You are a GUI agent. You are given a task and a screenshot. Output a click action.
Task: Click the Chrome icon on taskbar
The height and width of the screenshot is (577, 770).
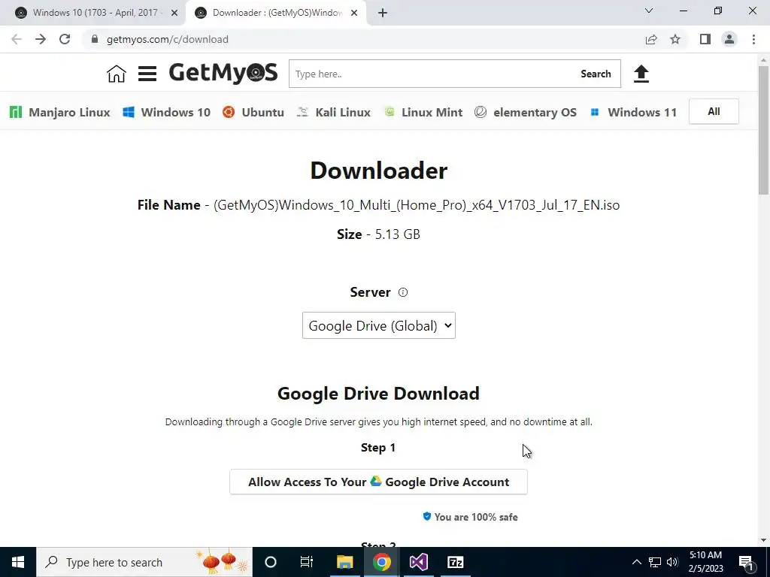point(381,562)
